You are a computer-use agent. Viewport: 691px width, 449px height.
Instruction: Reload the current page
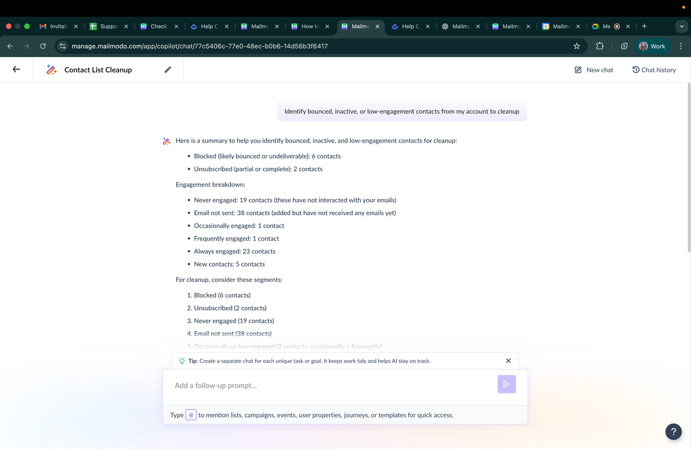point(43,46)
